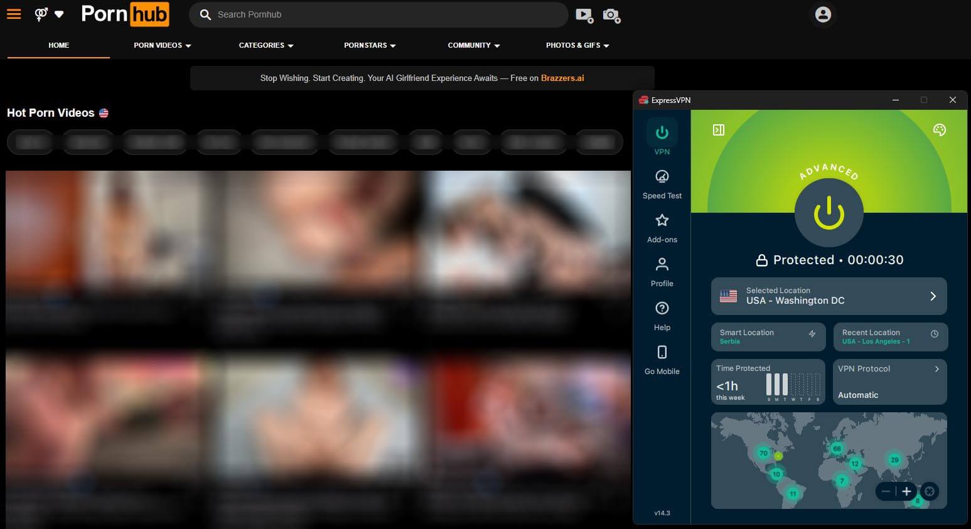The height and width of the screenshot is (529, 971).
Task: Toggle the ExpressVPN power button off
Action: (829, 213)
